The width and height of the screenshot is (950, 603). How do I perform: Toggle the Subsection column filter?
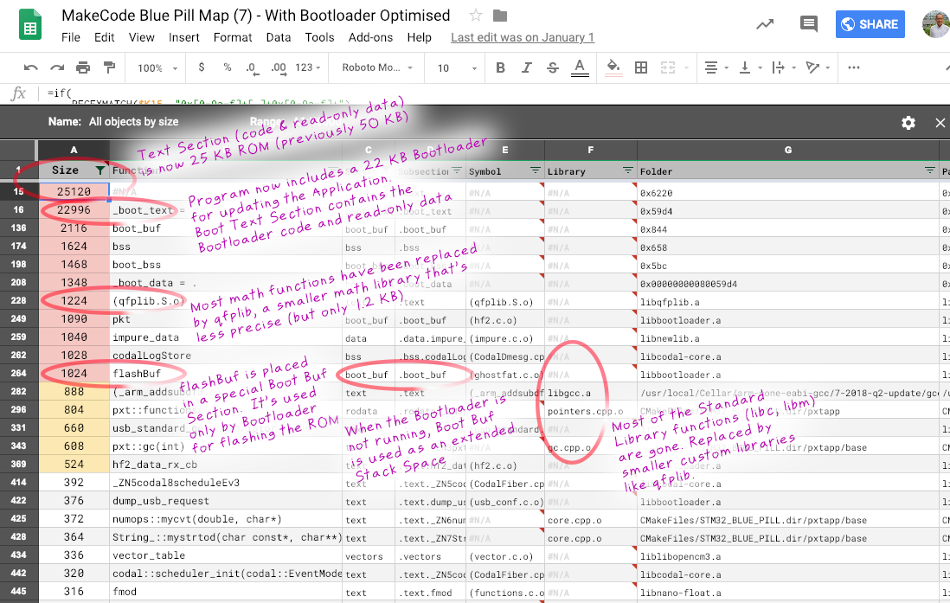coord(457,171)
